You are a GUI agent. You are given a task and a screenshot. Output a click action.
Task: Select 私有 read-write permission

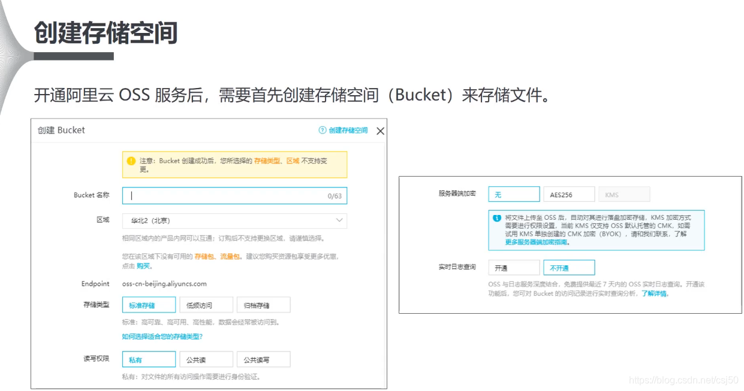(149, 359)
